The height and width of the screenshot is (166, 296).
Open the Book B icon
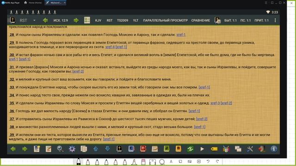tap(179, 148)
